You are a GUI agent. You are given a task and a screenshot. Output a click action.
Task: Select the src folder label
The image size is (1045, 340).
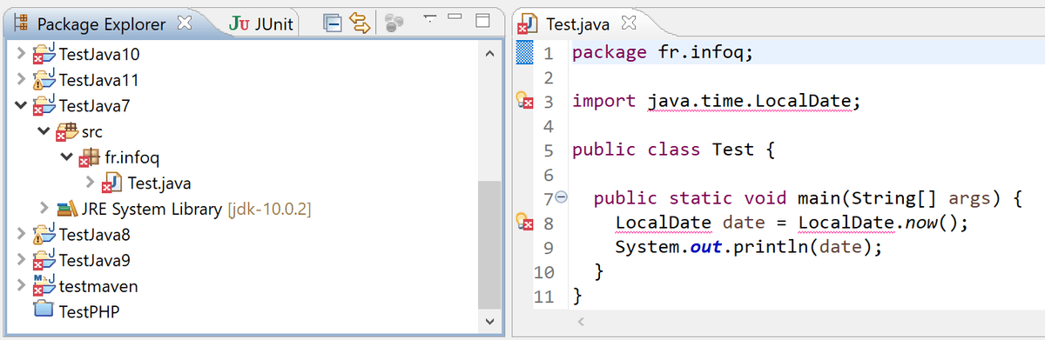[x=91, y=132]
